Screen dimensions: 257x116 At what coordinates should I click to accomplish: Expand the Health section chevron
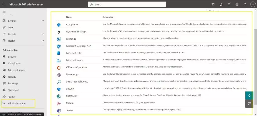[x=43, y=41]
